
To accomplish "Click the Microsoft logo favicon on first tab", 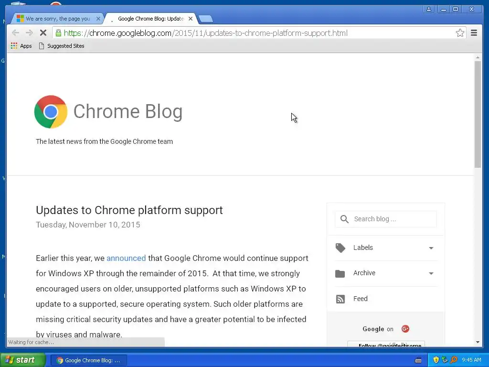I will pos(20,19).
